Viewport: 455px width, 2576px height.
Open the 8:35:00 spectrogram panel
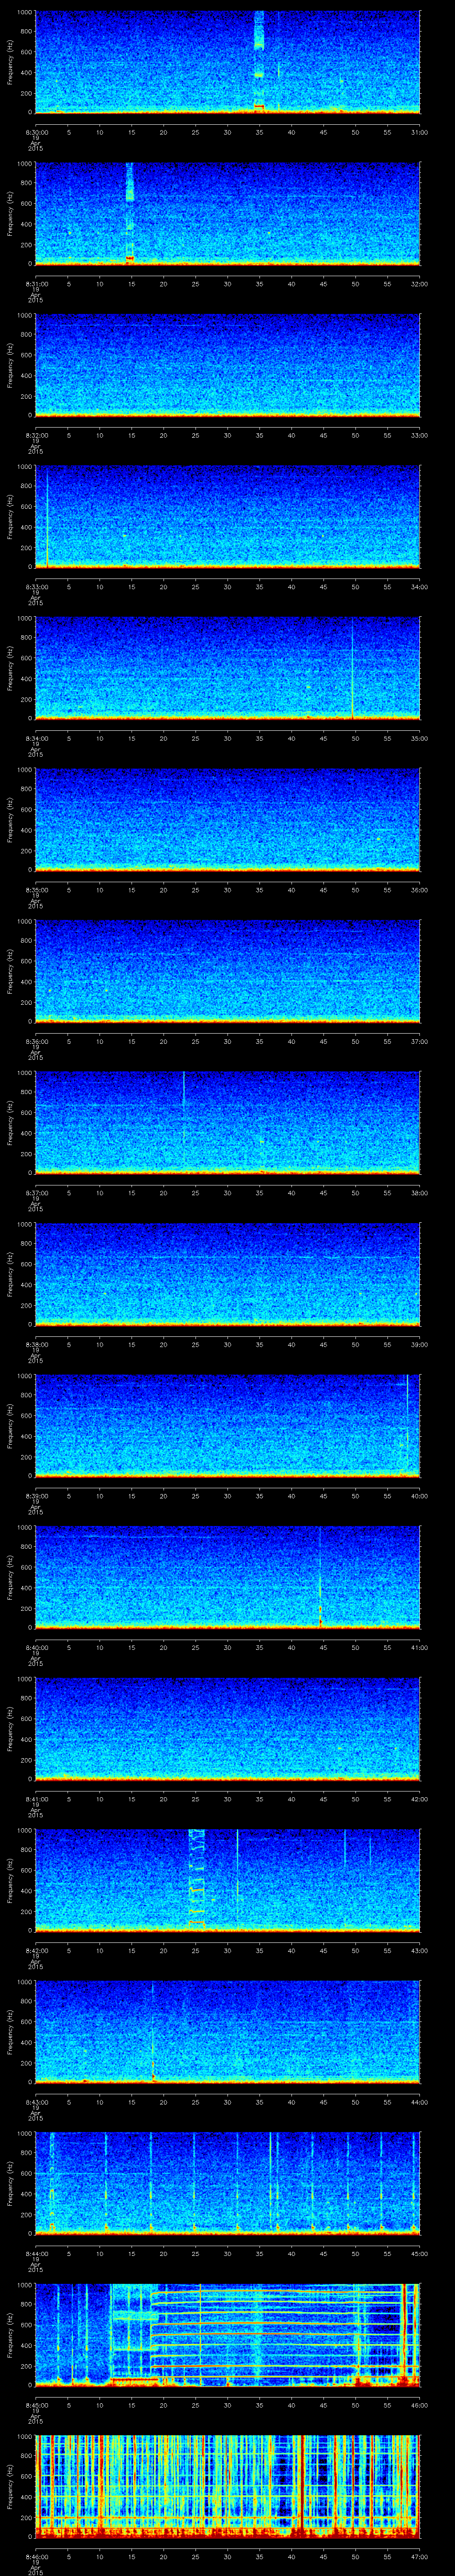click(227, 819)
